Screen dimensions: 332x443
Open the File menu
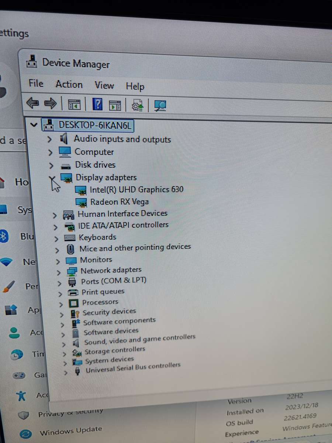click(x=36, y=84)
